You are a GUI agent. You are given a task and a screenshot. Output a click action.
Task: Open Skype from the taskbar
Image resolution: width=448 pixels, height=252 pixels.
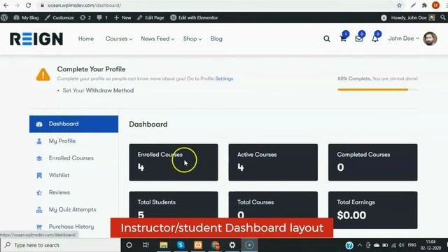tap(181, 245)
